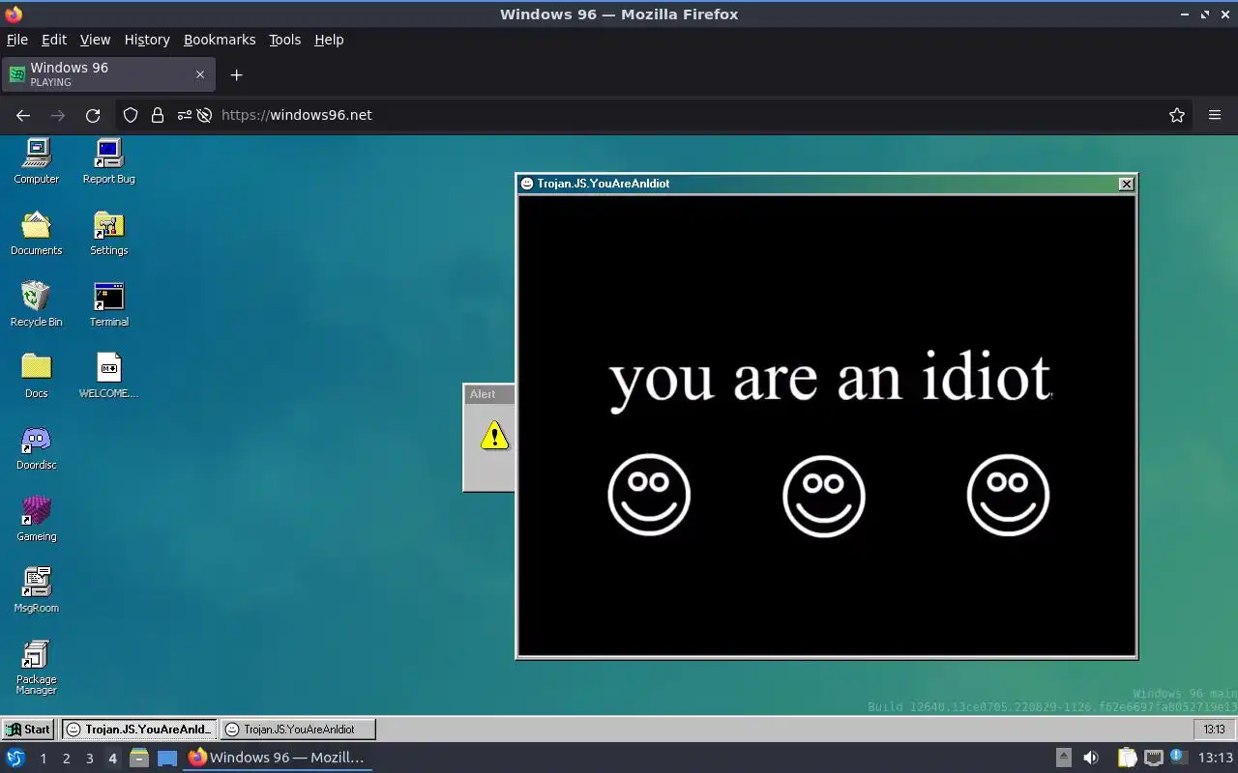
Task: Open the File menu
Action: tap(17, 40)
